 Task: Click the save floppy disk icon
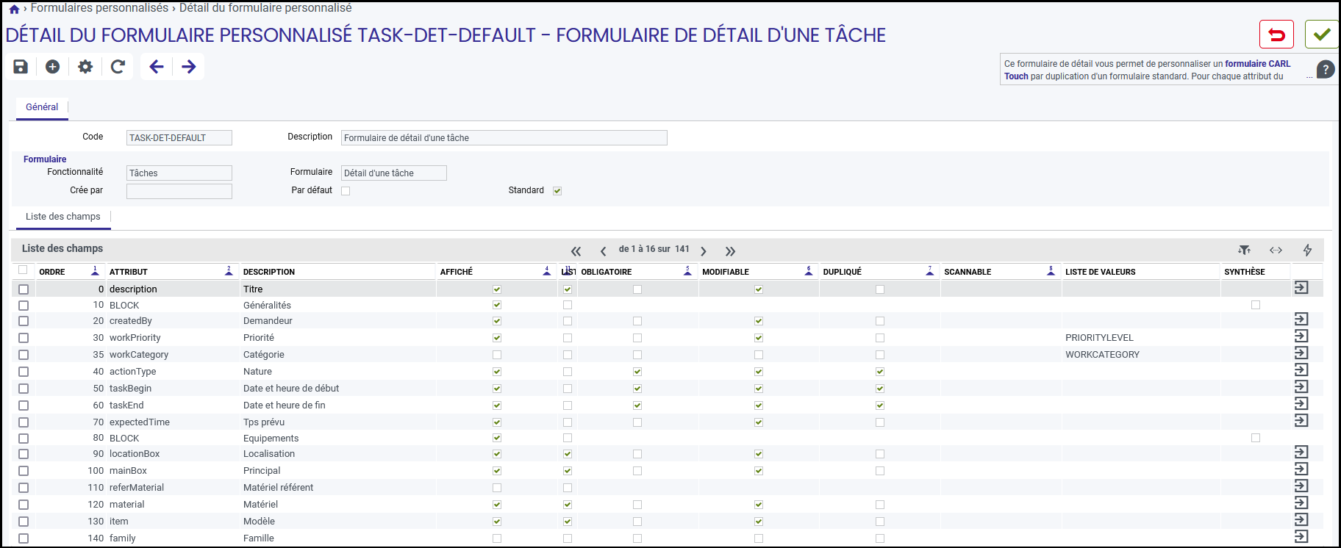point(21,67)
